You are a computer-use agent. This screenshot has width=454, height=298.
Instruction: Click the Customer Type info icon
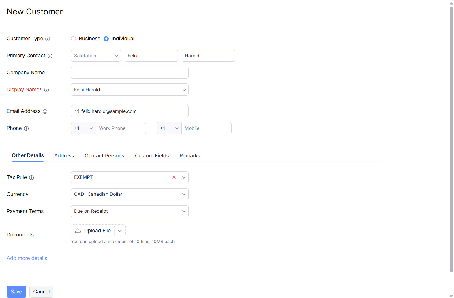tap(48, 39)
